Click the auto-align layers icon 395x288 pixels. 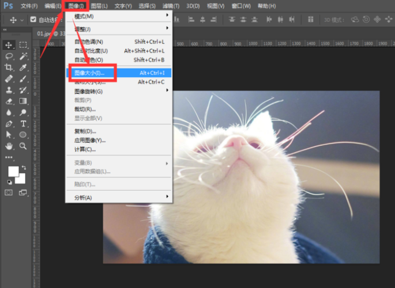point(311,20)
